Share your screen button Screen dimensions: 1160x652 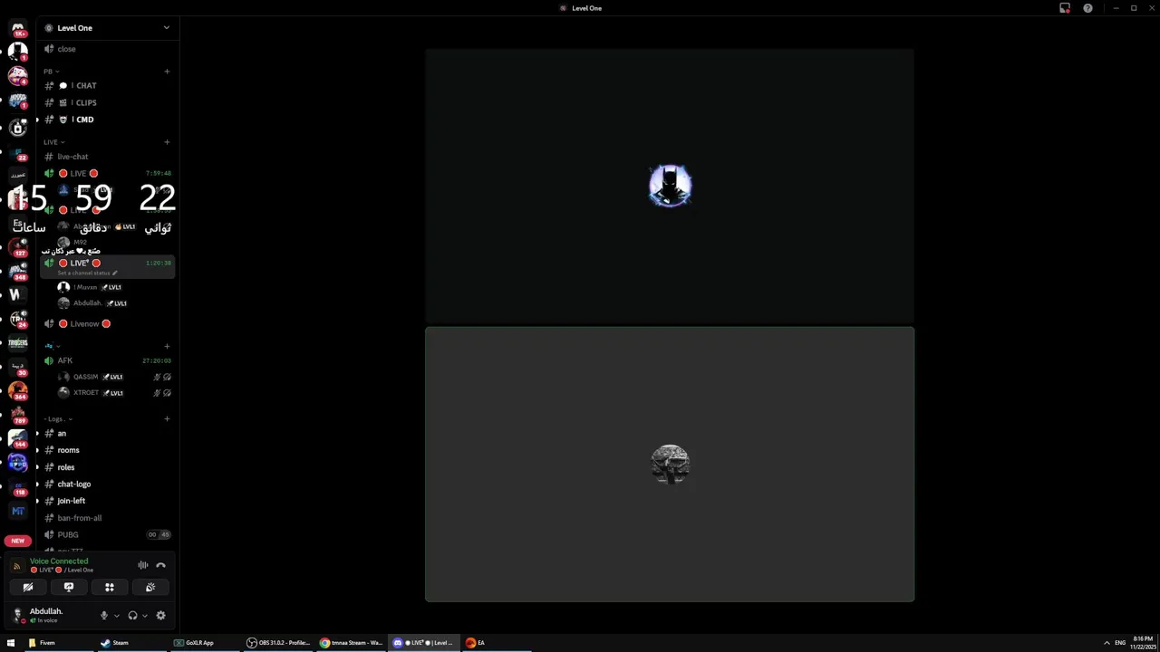tap(69, 587)
